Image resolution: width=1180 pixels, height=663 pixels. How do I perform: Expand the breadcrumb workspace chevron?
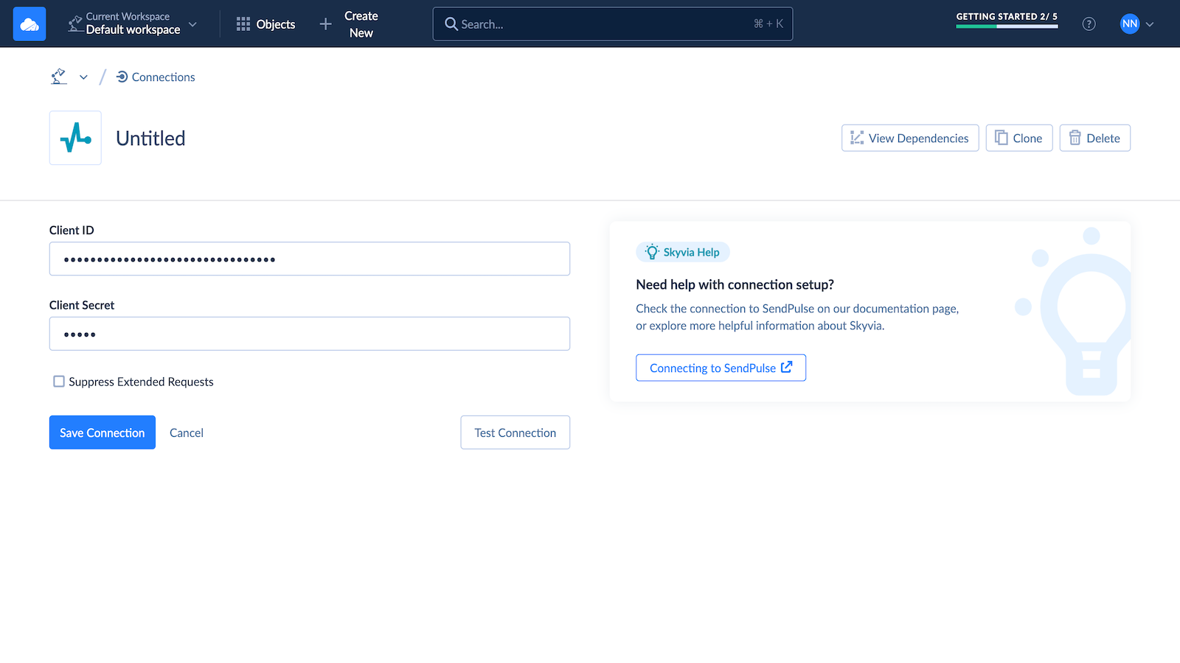(x=83, y=77)
